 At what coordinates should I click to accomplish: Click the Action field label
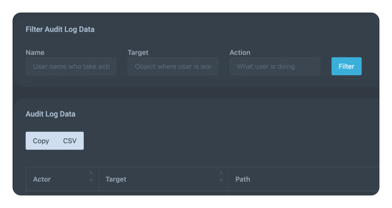click(x=240, y=52)
